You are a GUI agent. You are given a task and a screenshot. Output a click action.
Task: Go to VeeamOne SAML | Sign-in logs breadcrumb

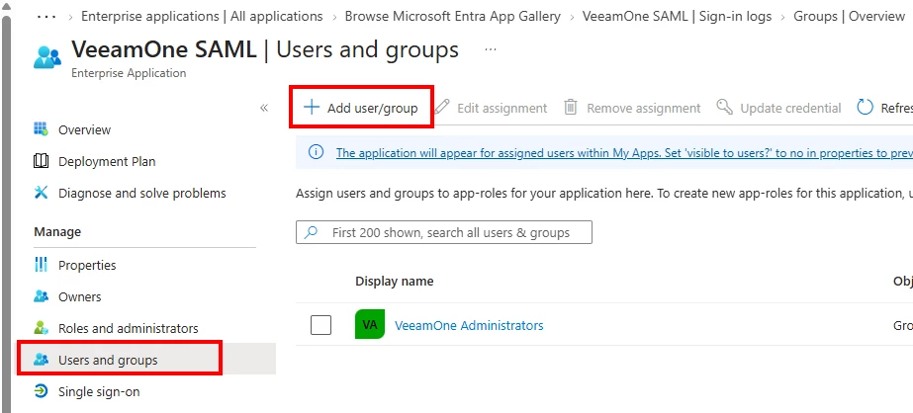pos(677,16)
